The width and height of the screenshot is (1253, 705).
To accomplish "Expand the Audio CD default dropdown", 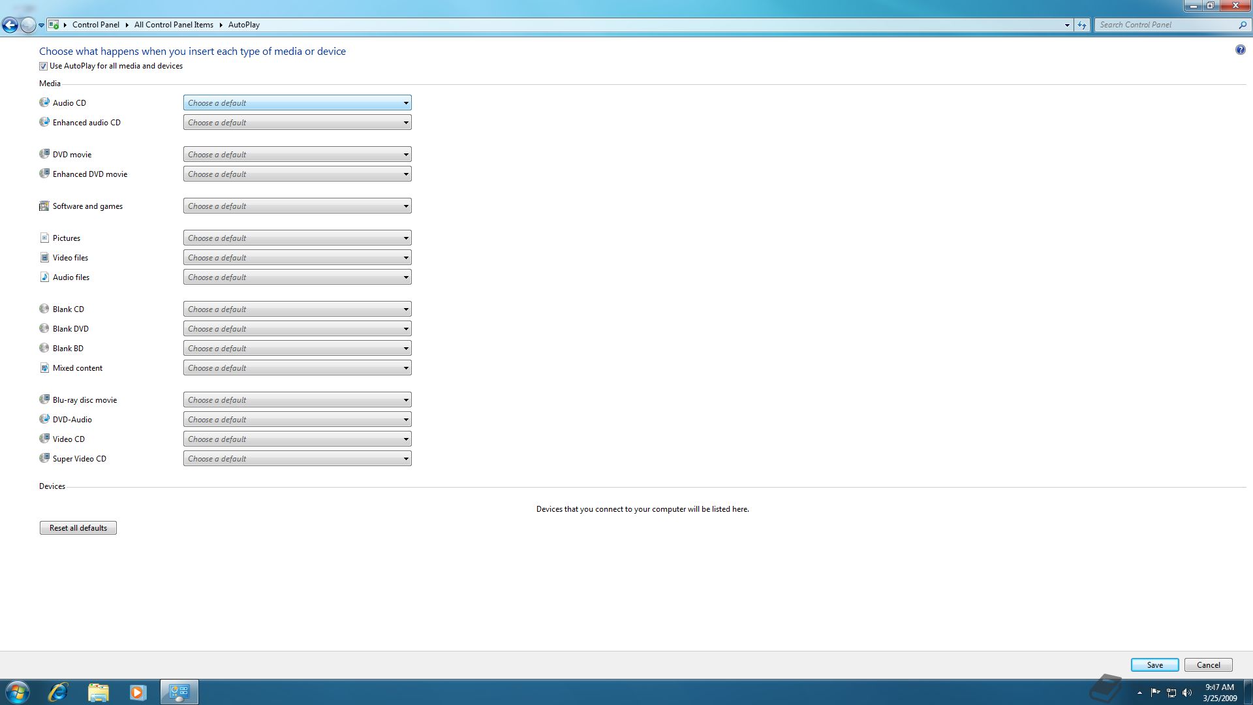I will tap(297, 103).
